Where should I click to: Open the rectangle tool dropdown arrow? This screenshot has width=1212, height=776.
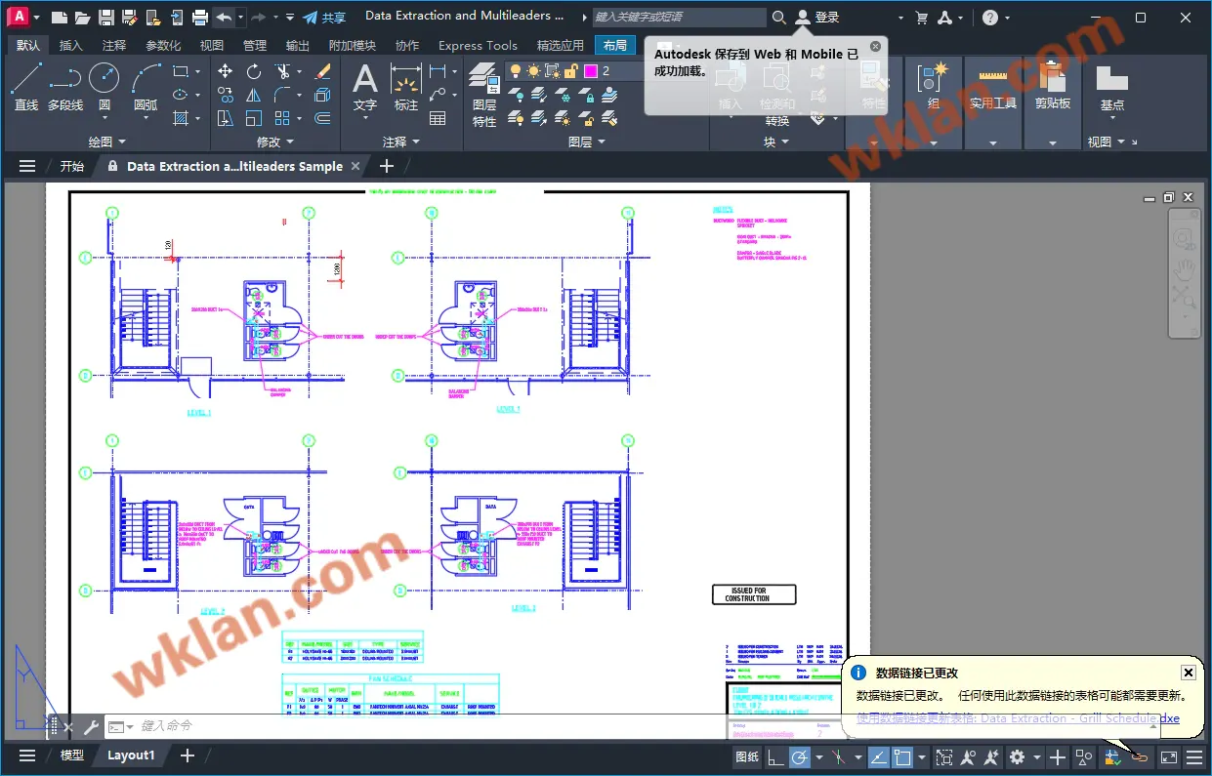point(198,71)
